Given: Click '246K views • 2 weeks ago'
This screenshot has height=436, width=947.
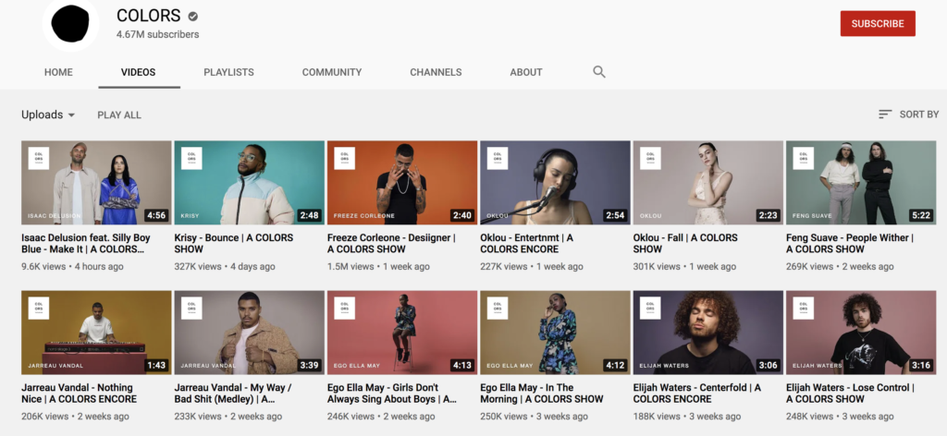Looking at the screenshot, I should (x=381, y=416).
